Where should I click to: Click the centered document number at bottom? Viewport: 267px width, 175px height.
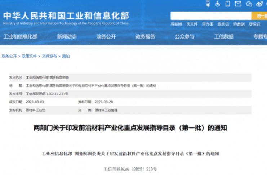click(x=130, y=169)
